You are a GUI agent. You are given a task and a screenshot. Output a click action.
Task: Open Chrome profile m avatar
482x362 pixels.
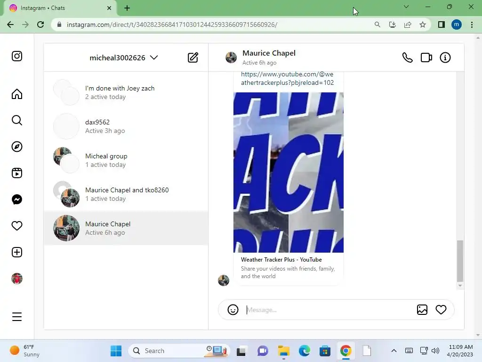(457, 25)
